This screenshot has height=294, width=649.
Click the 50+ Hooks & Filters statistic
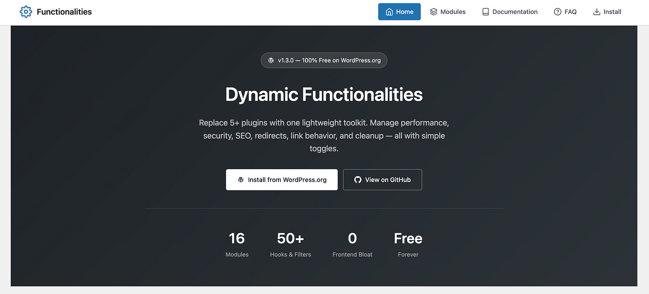291,244
